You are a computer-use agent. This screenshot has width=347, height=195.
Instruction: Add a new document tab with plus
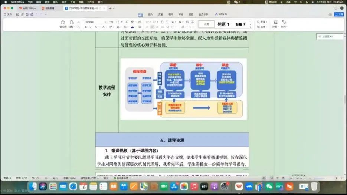(x=110, y=8)
